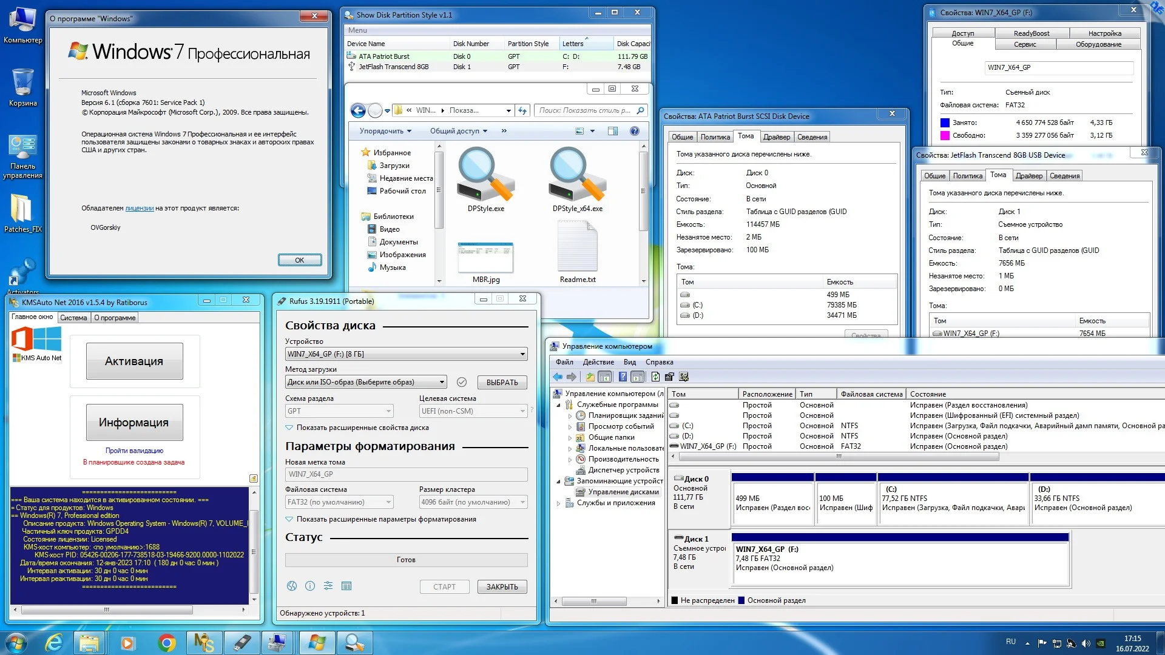Open Действие menu in Computer Management
1165x655 pixels.
[598, 362]
